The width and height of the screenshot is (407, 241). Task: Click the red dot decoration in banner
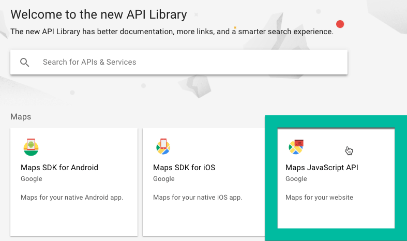[340, 24]
